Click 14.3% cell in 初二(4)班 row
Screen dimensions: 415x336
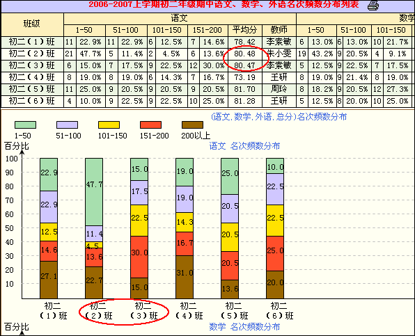[x=171, y=77]
